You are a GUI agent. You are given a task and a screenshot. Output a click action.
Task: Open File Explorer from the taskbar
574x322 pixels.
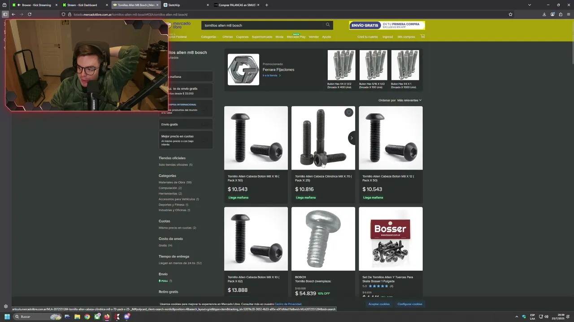(77, 317)
